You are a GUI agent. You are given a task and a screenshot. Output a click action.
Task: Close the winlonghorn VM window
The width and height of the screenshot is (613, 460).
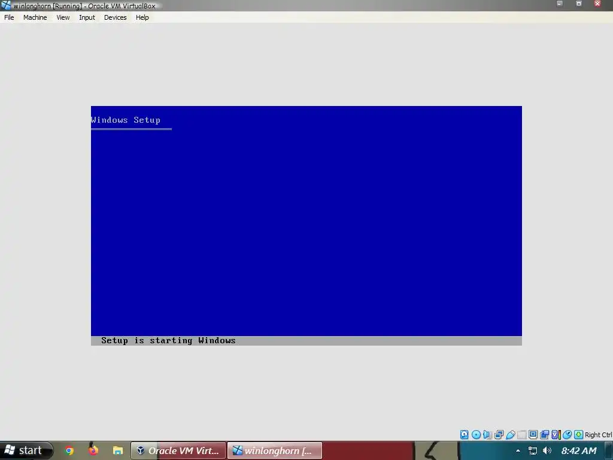[597, 4]
